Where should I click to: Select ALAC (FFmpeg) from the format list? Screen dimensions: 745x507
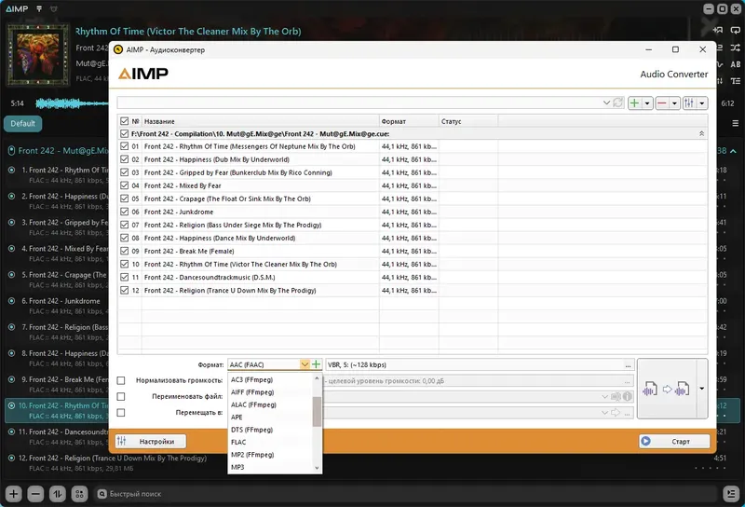pyautogui.click(x=270, y=404)
